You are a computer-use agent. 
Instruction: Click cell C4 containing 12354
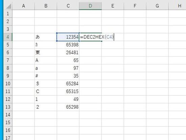pyautogui.click(x=68, y=37)
